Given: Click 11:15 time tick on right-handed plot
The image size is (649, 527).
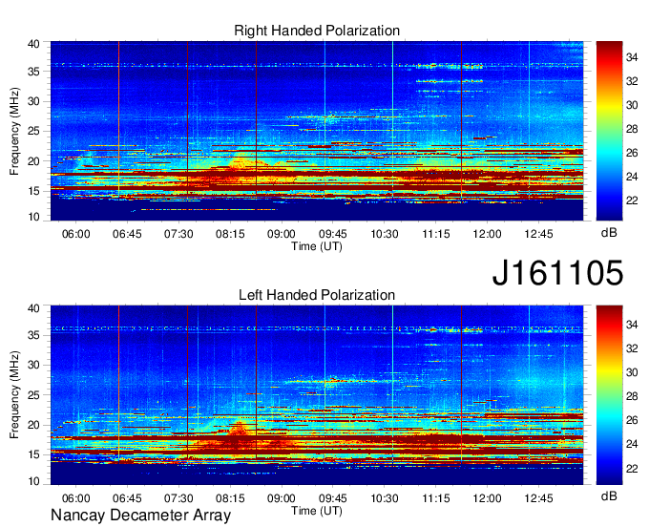Looking at the screenshot, I should tap(436, 234).
